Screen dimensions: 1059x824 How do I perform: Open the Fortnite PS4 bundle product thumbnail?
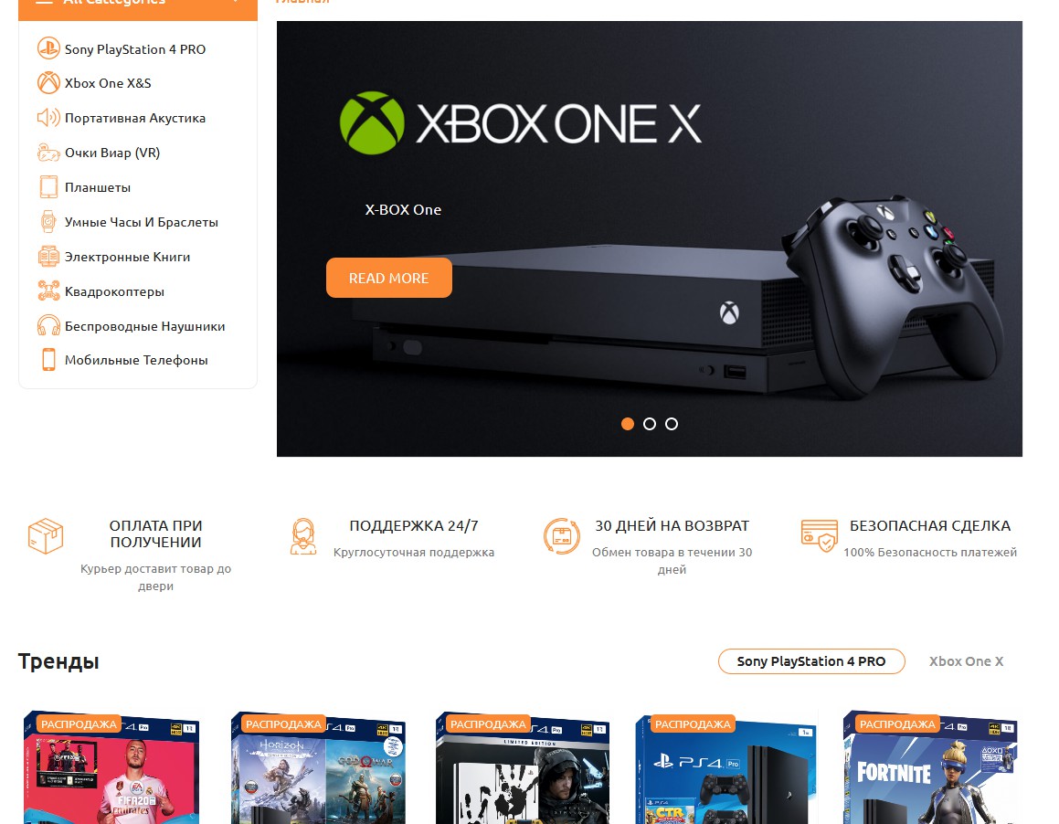pos(931,767)
